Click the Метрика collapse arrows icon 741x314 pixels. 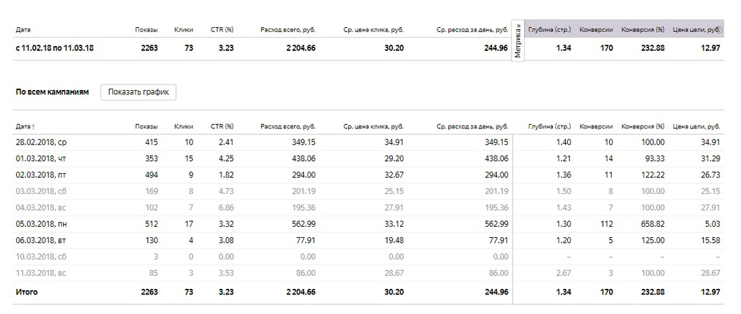518,27
